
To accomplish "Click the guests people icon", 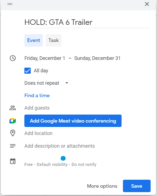I will [13, 108].
